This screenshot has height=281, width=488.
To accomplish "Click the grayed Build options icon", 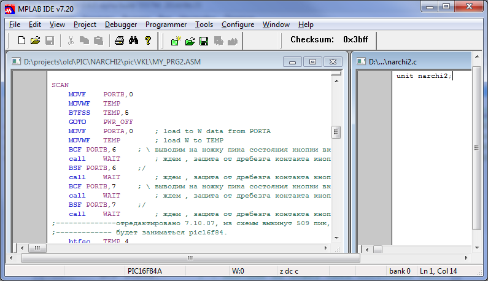I will tap(219, 40).
